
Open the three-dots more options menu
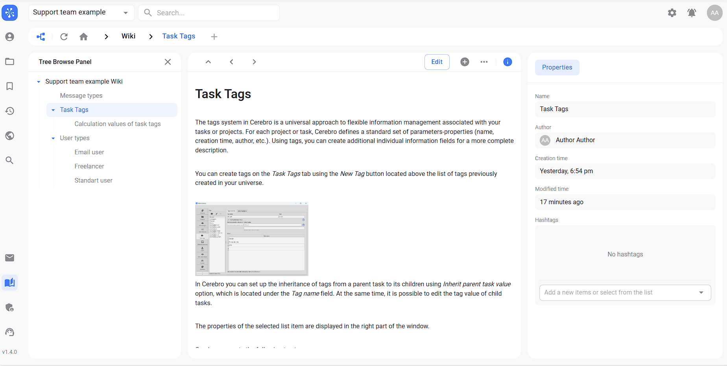coord(484,62)
